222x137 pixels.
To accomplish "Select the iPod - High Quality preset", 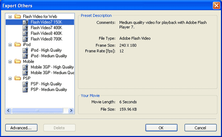I will [x=46, y=50].
